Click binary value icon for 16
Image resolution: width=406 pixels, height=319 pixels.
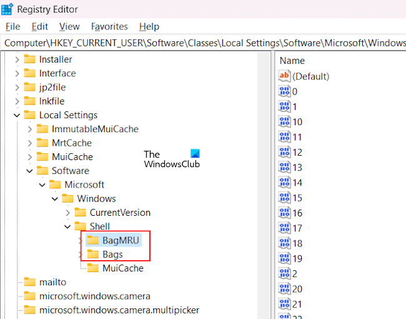click(x=284, y=213)
